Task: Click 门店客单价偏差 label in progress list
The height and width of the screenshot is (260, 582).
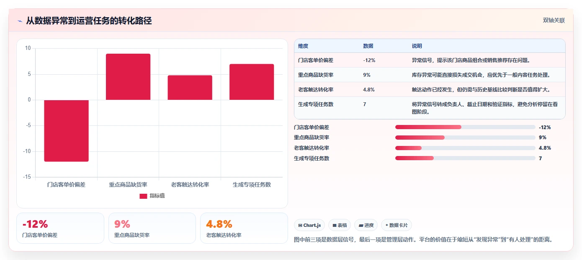Action: point(312,127)
